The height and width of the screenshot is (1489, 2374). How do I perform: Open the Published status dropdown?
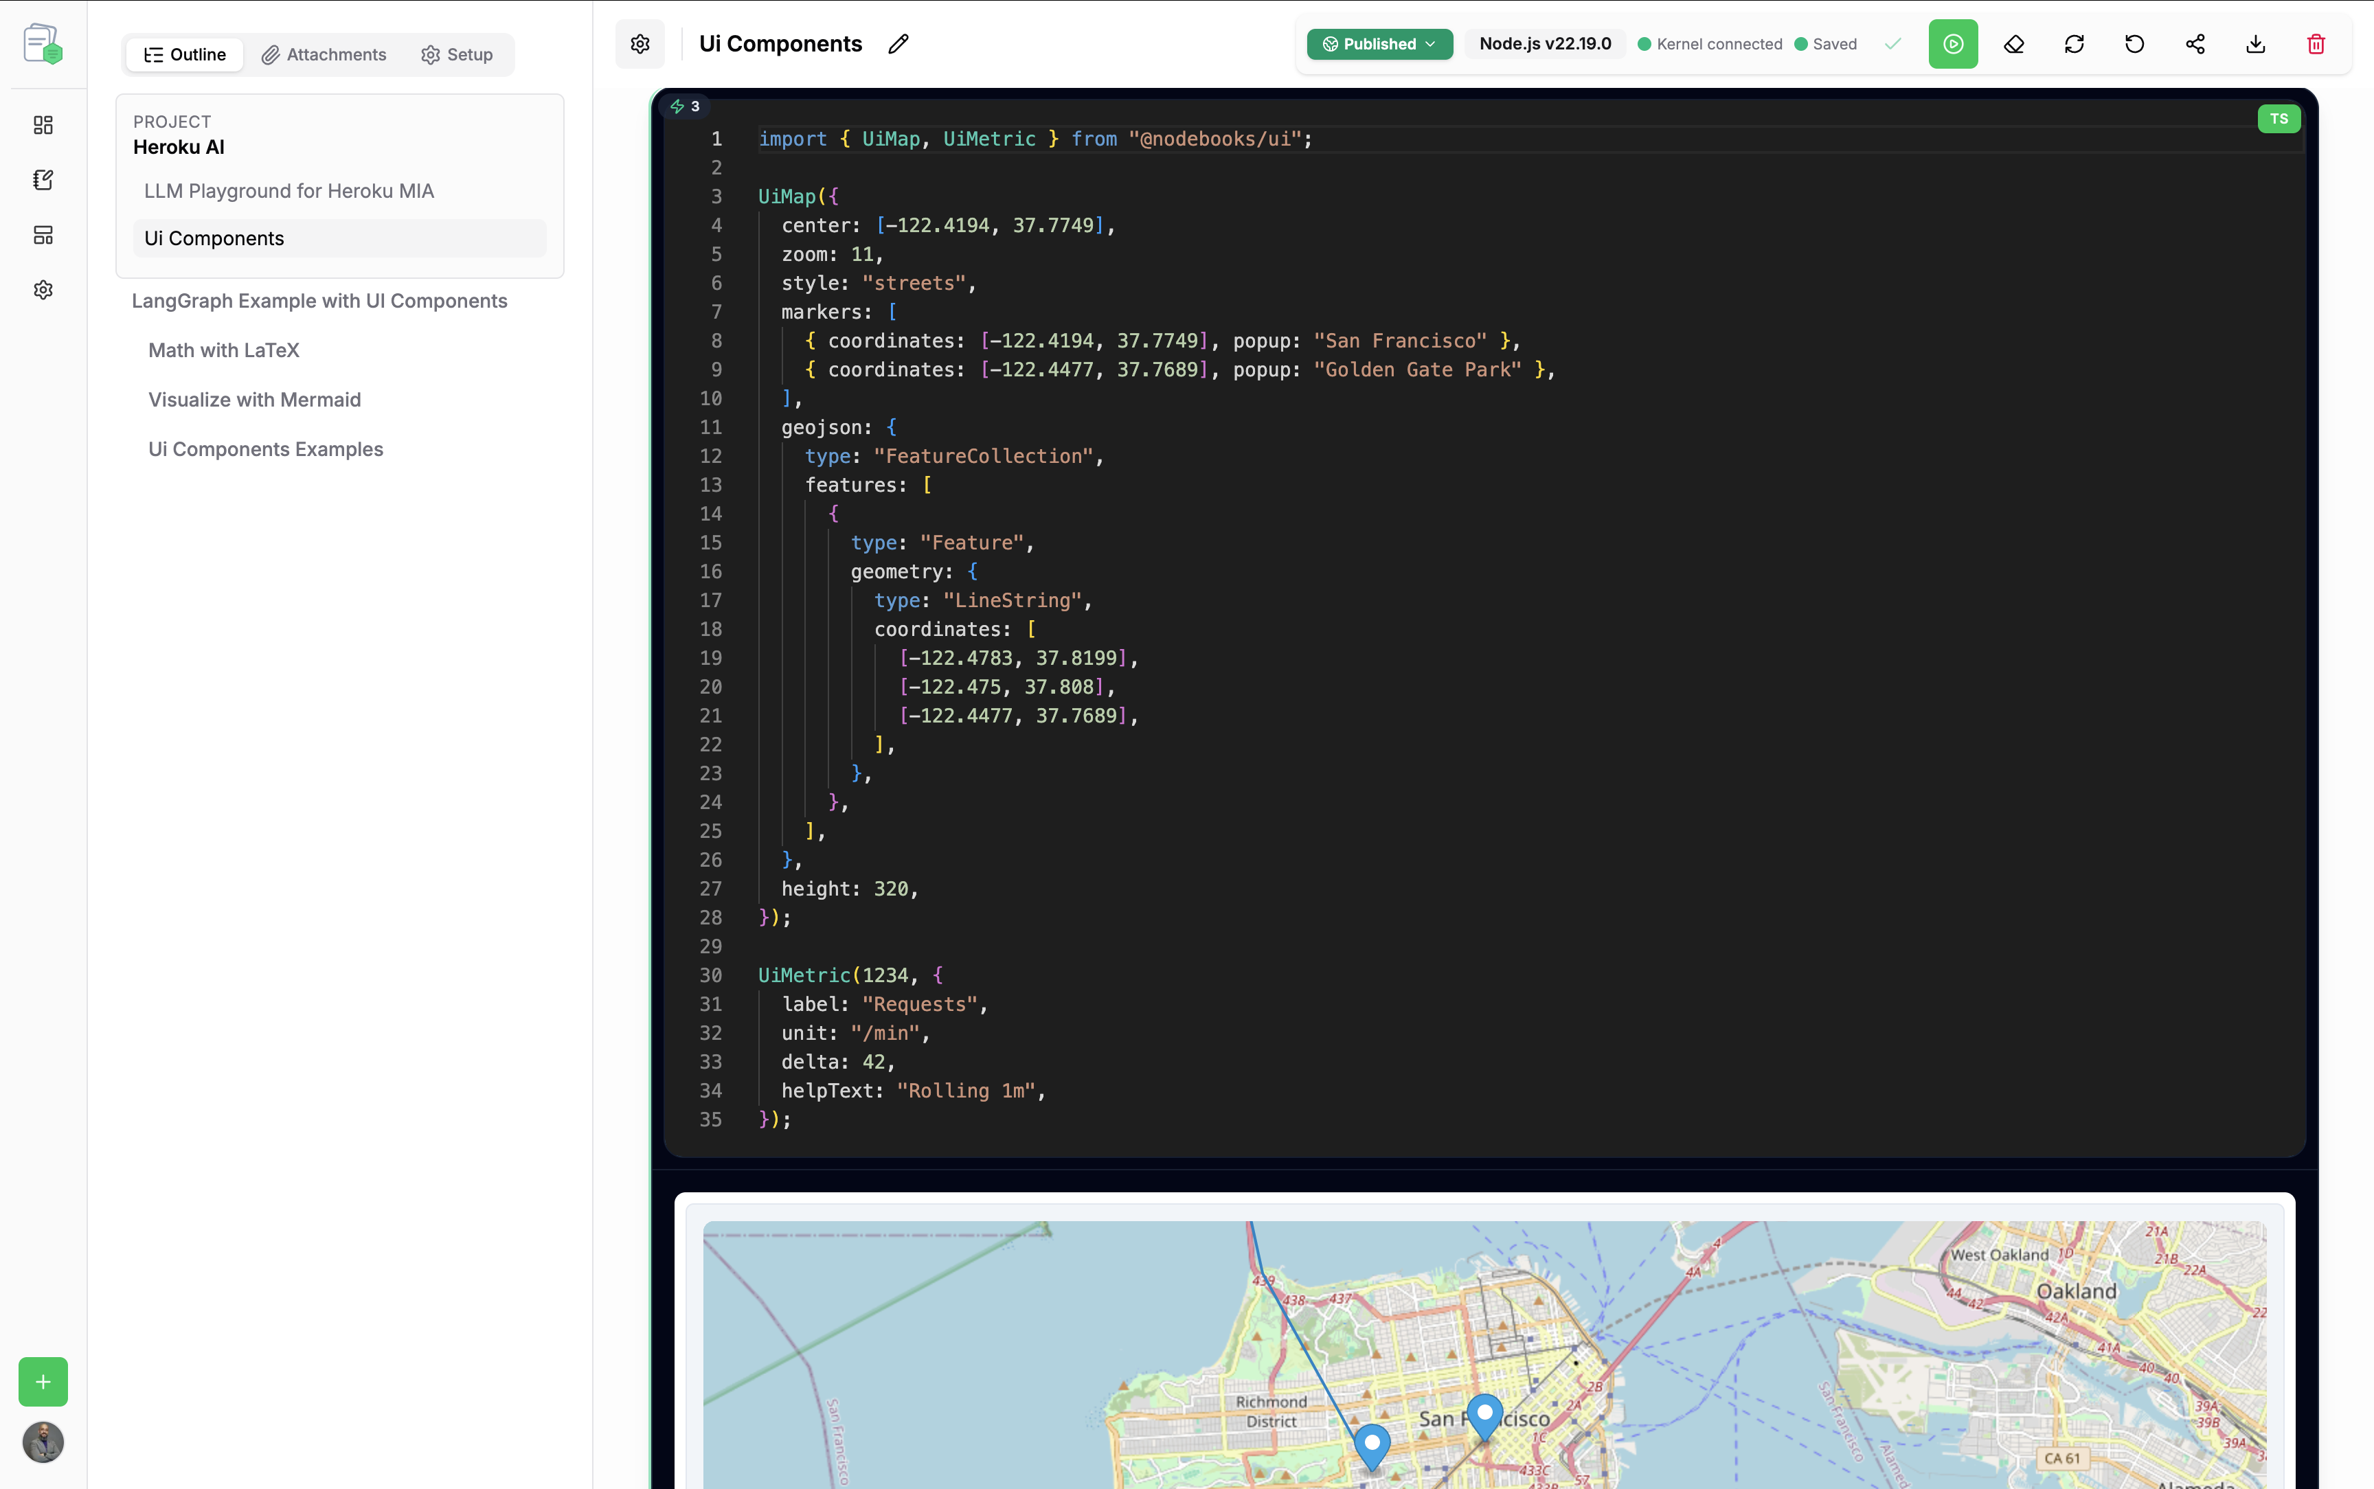[1379, 43]
